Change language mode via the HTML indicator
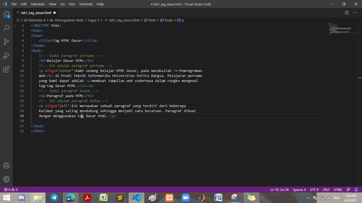 click(x=338, y=190)
